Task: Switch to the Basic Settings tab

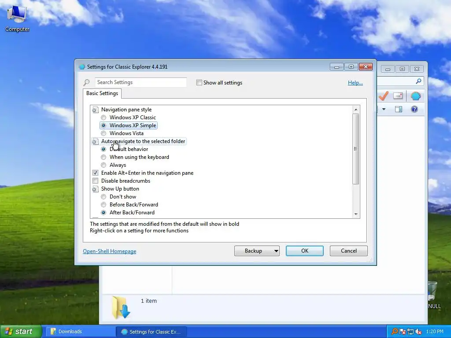Action: coord(102,93)
